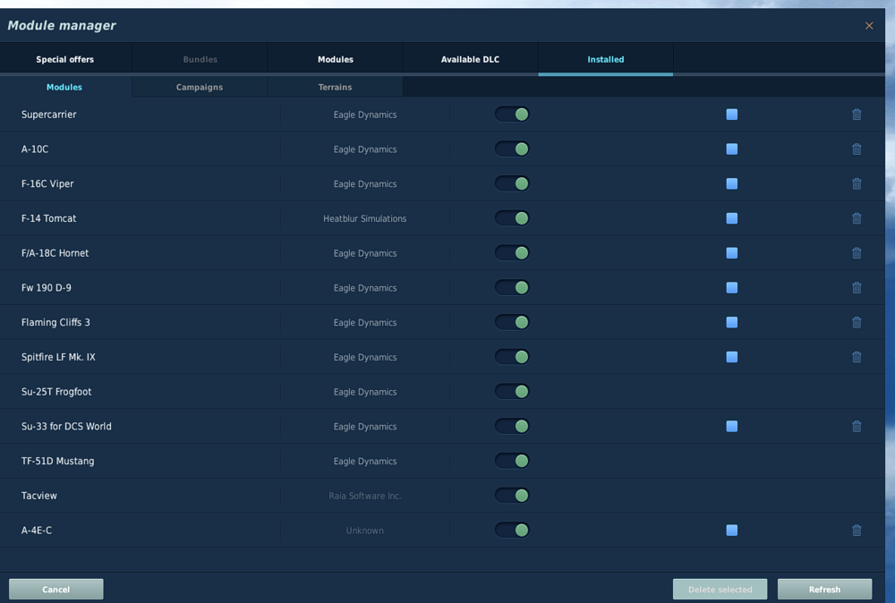The image size is (895, 603).
Task: Click the F-14 Tomcat module name
Action: (x=49, y=218)
